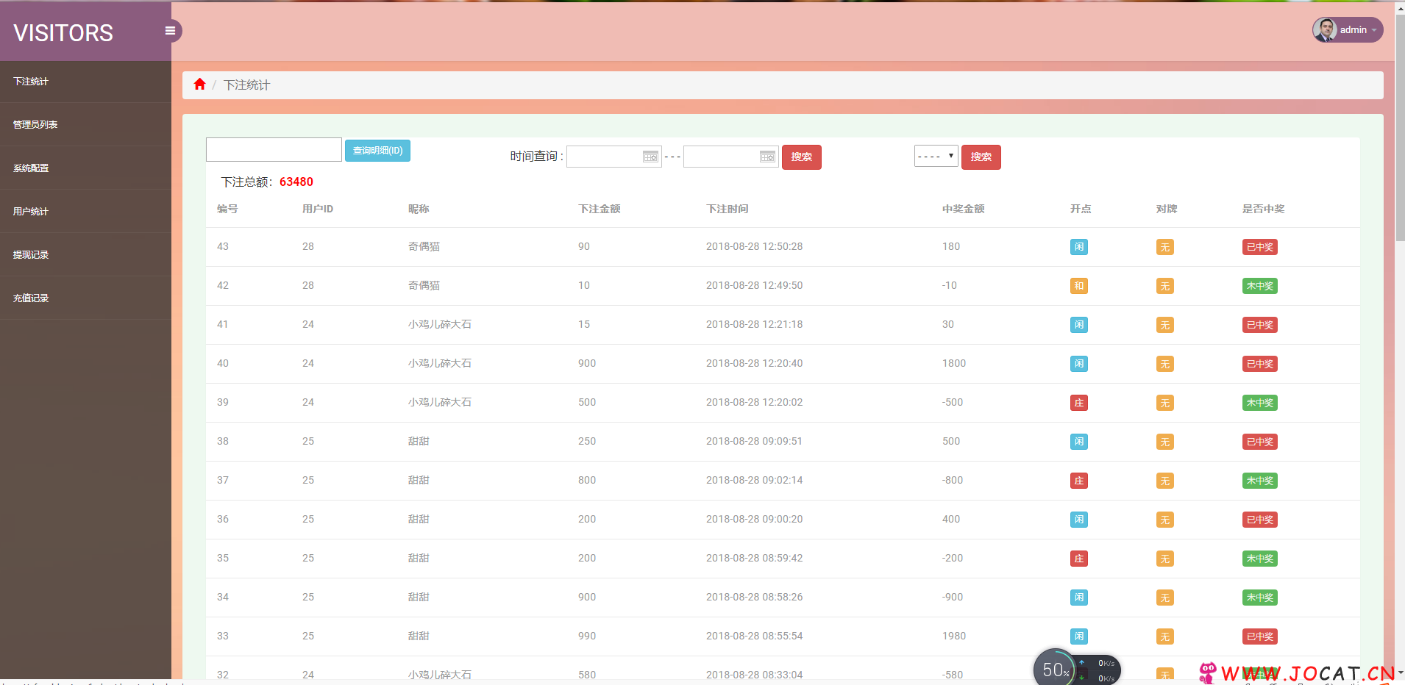Click the 搜索 button beside the date range
The height and width of the screenshot is (685, 1405).
[x=801, y=157]
